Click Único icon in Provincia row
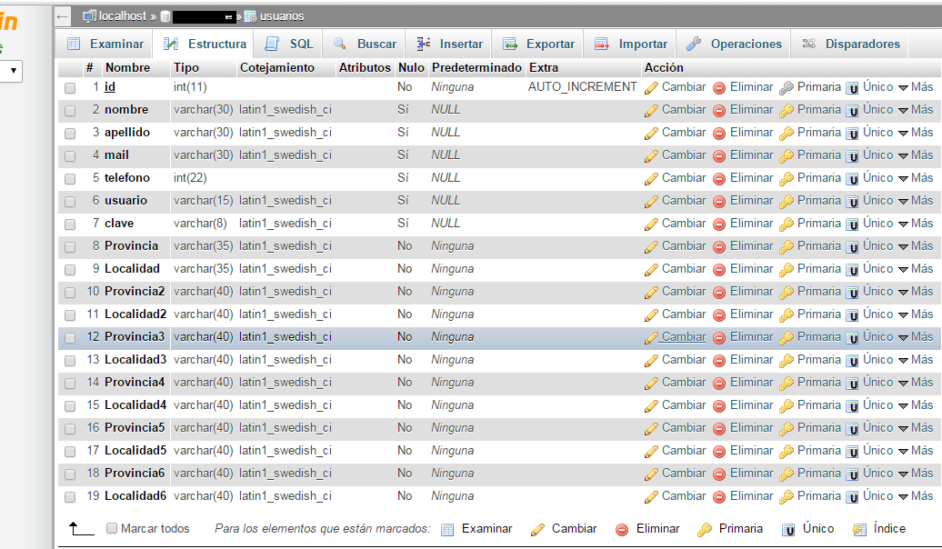 tap(852, 247)
